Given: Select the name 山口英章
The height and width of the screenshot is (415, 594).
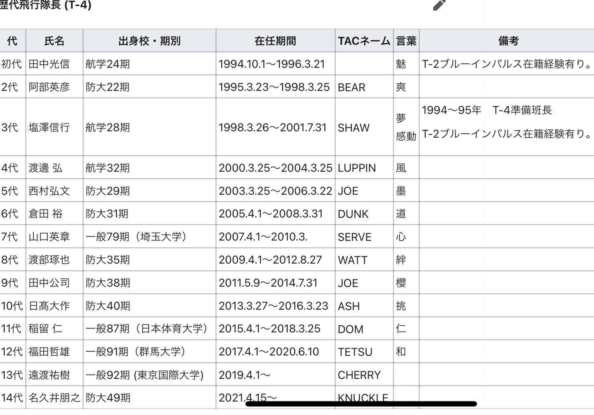Looking at the screenshot, I should [x=49, y=237].
